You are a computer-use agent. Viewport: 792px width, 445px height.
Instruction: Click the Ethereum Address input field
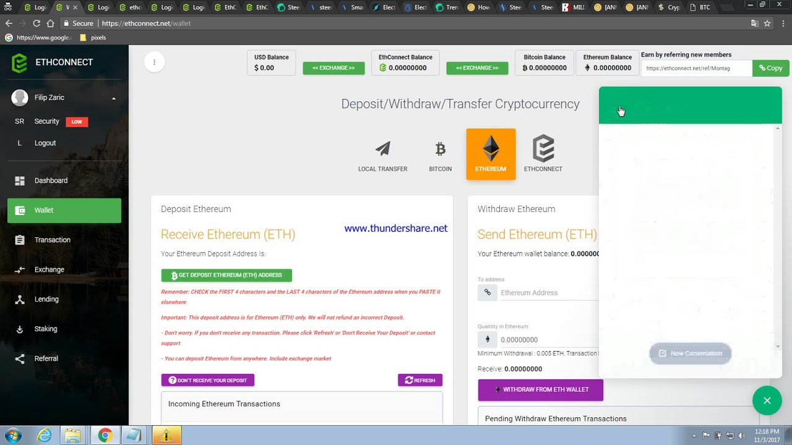548,293
